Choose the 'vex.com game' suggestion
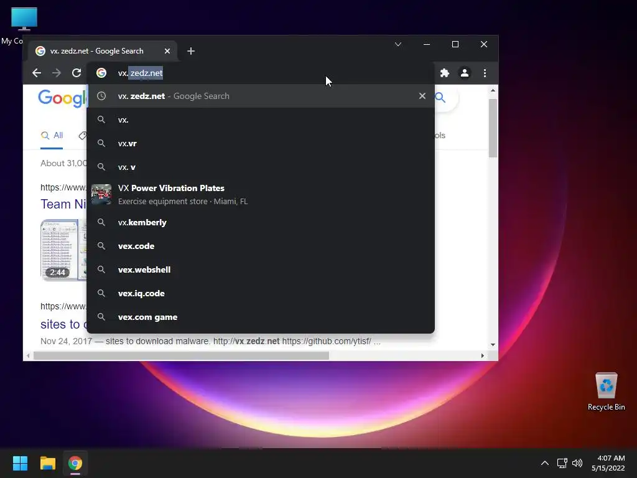 pyautogui.click(x=261, y=317)
